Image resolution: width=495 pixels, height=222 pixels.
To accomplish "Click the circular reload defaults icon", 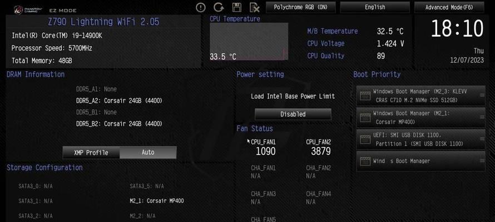I will (218, 7).
